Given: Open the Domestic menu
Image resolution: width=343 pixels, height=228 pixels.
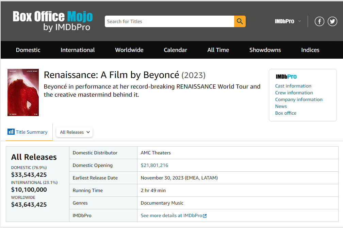Looking at the screenshot, I should click(x=28, y=50).
